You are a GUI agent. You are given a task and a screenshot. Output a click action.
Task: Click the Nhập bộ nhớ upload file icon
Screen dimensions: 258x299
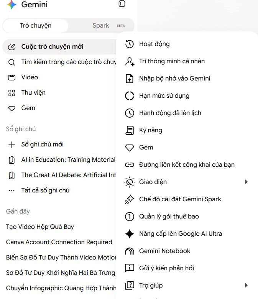[130, 79]
